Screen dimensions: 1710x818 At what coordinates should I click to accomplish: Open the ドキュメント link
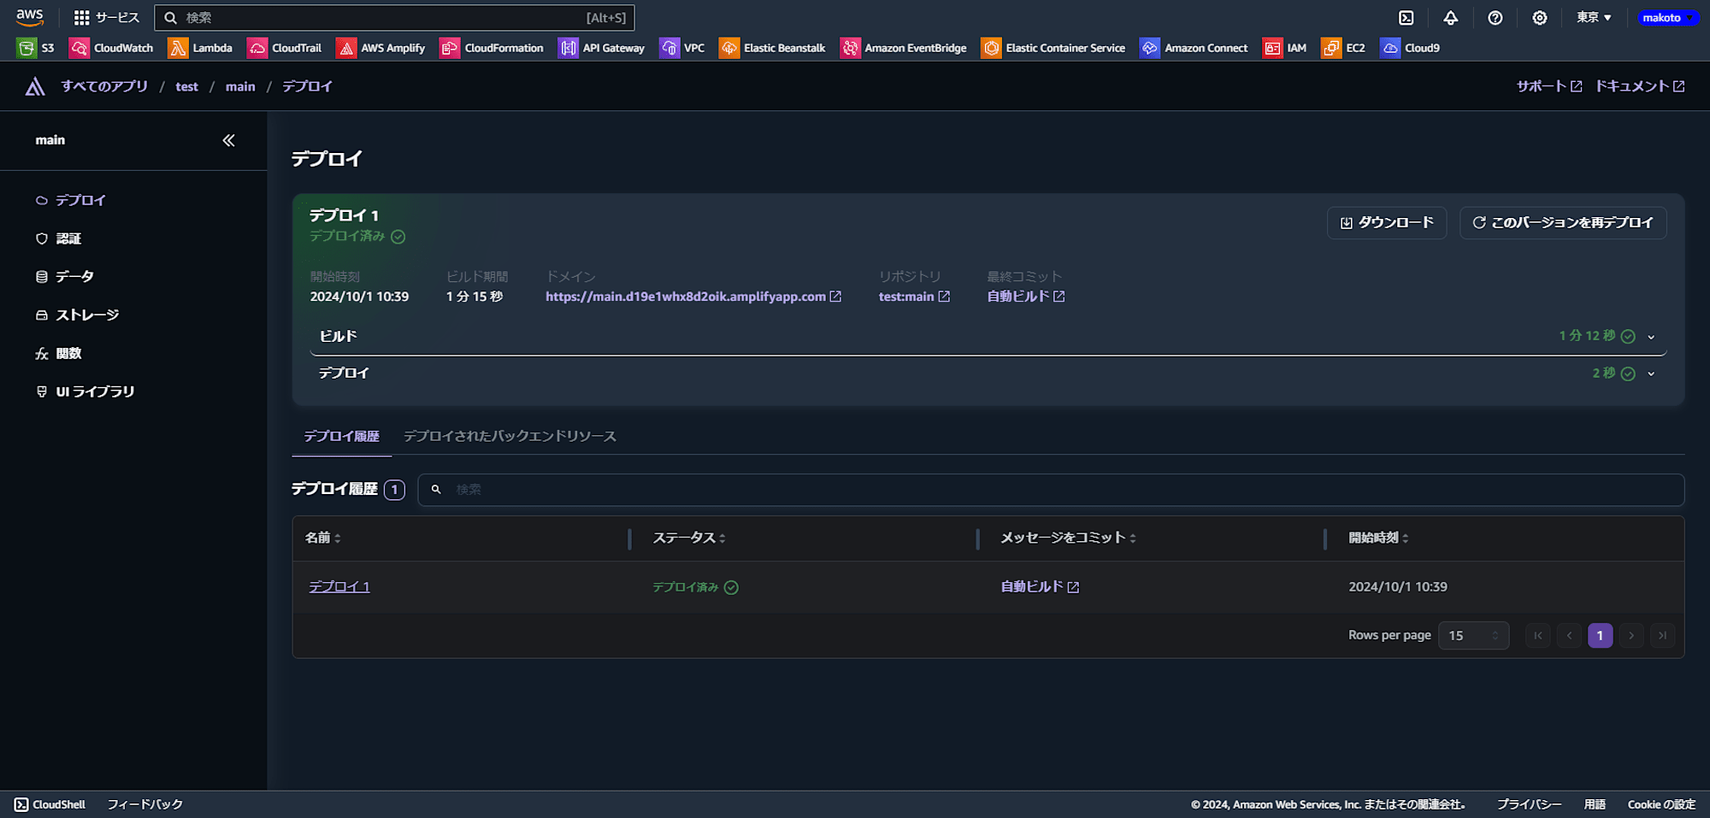click(1640, 86)
